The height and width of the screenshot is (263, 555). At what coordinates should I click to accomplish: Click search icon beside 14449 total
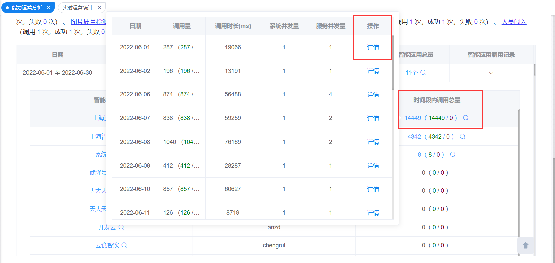coord(466,118)
